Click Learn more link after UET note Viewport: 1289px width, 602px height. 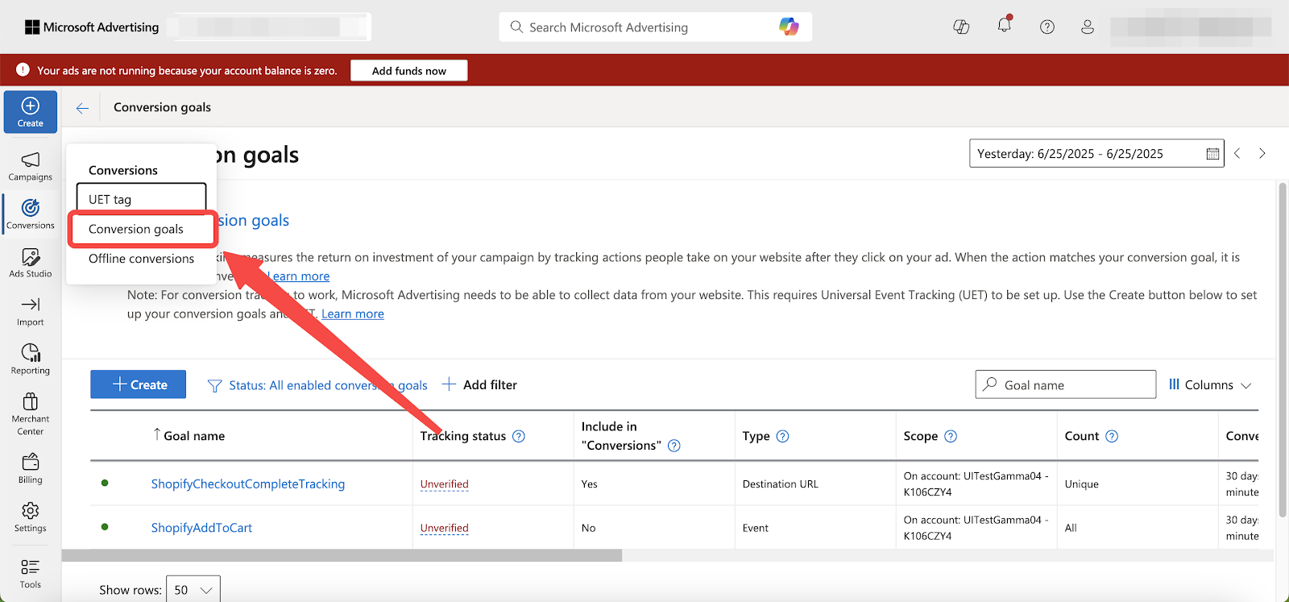pos(353,313)
